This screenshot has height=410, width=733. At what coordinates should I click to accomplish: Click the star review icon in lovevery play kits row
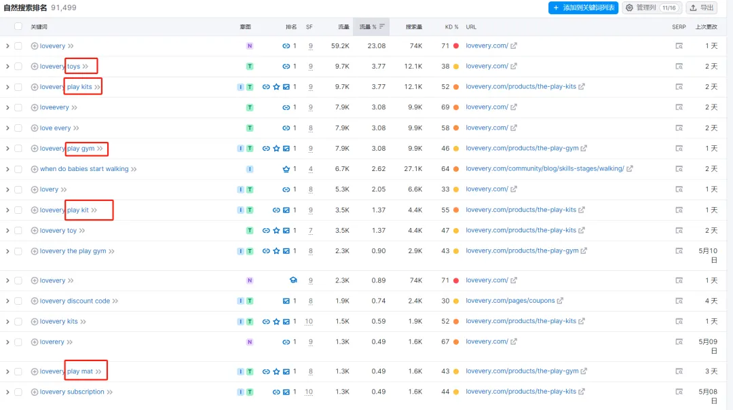(276, 87)
